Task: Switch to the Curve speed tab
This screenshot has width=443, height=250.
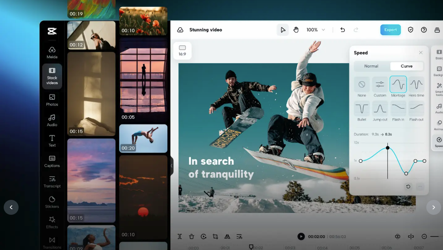Action: click(406, 66)
